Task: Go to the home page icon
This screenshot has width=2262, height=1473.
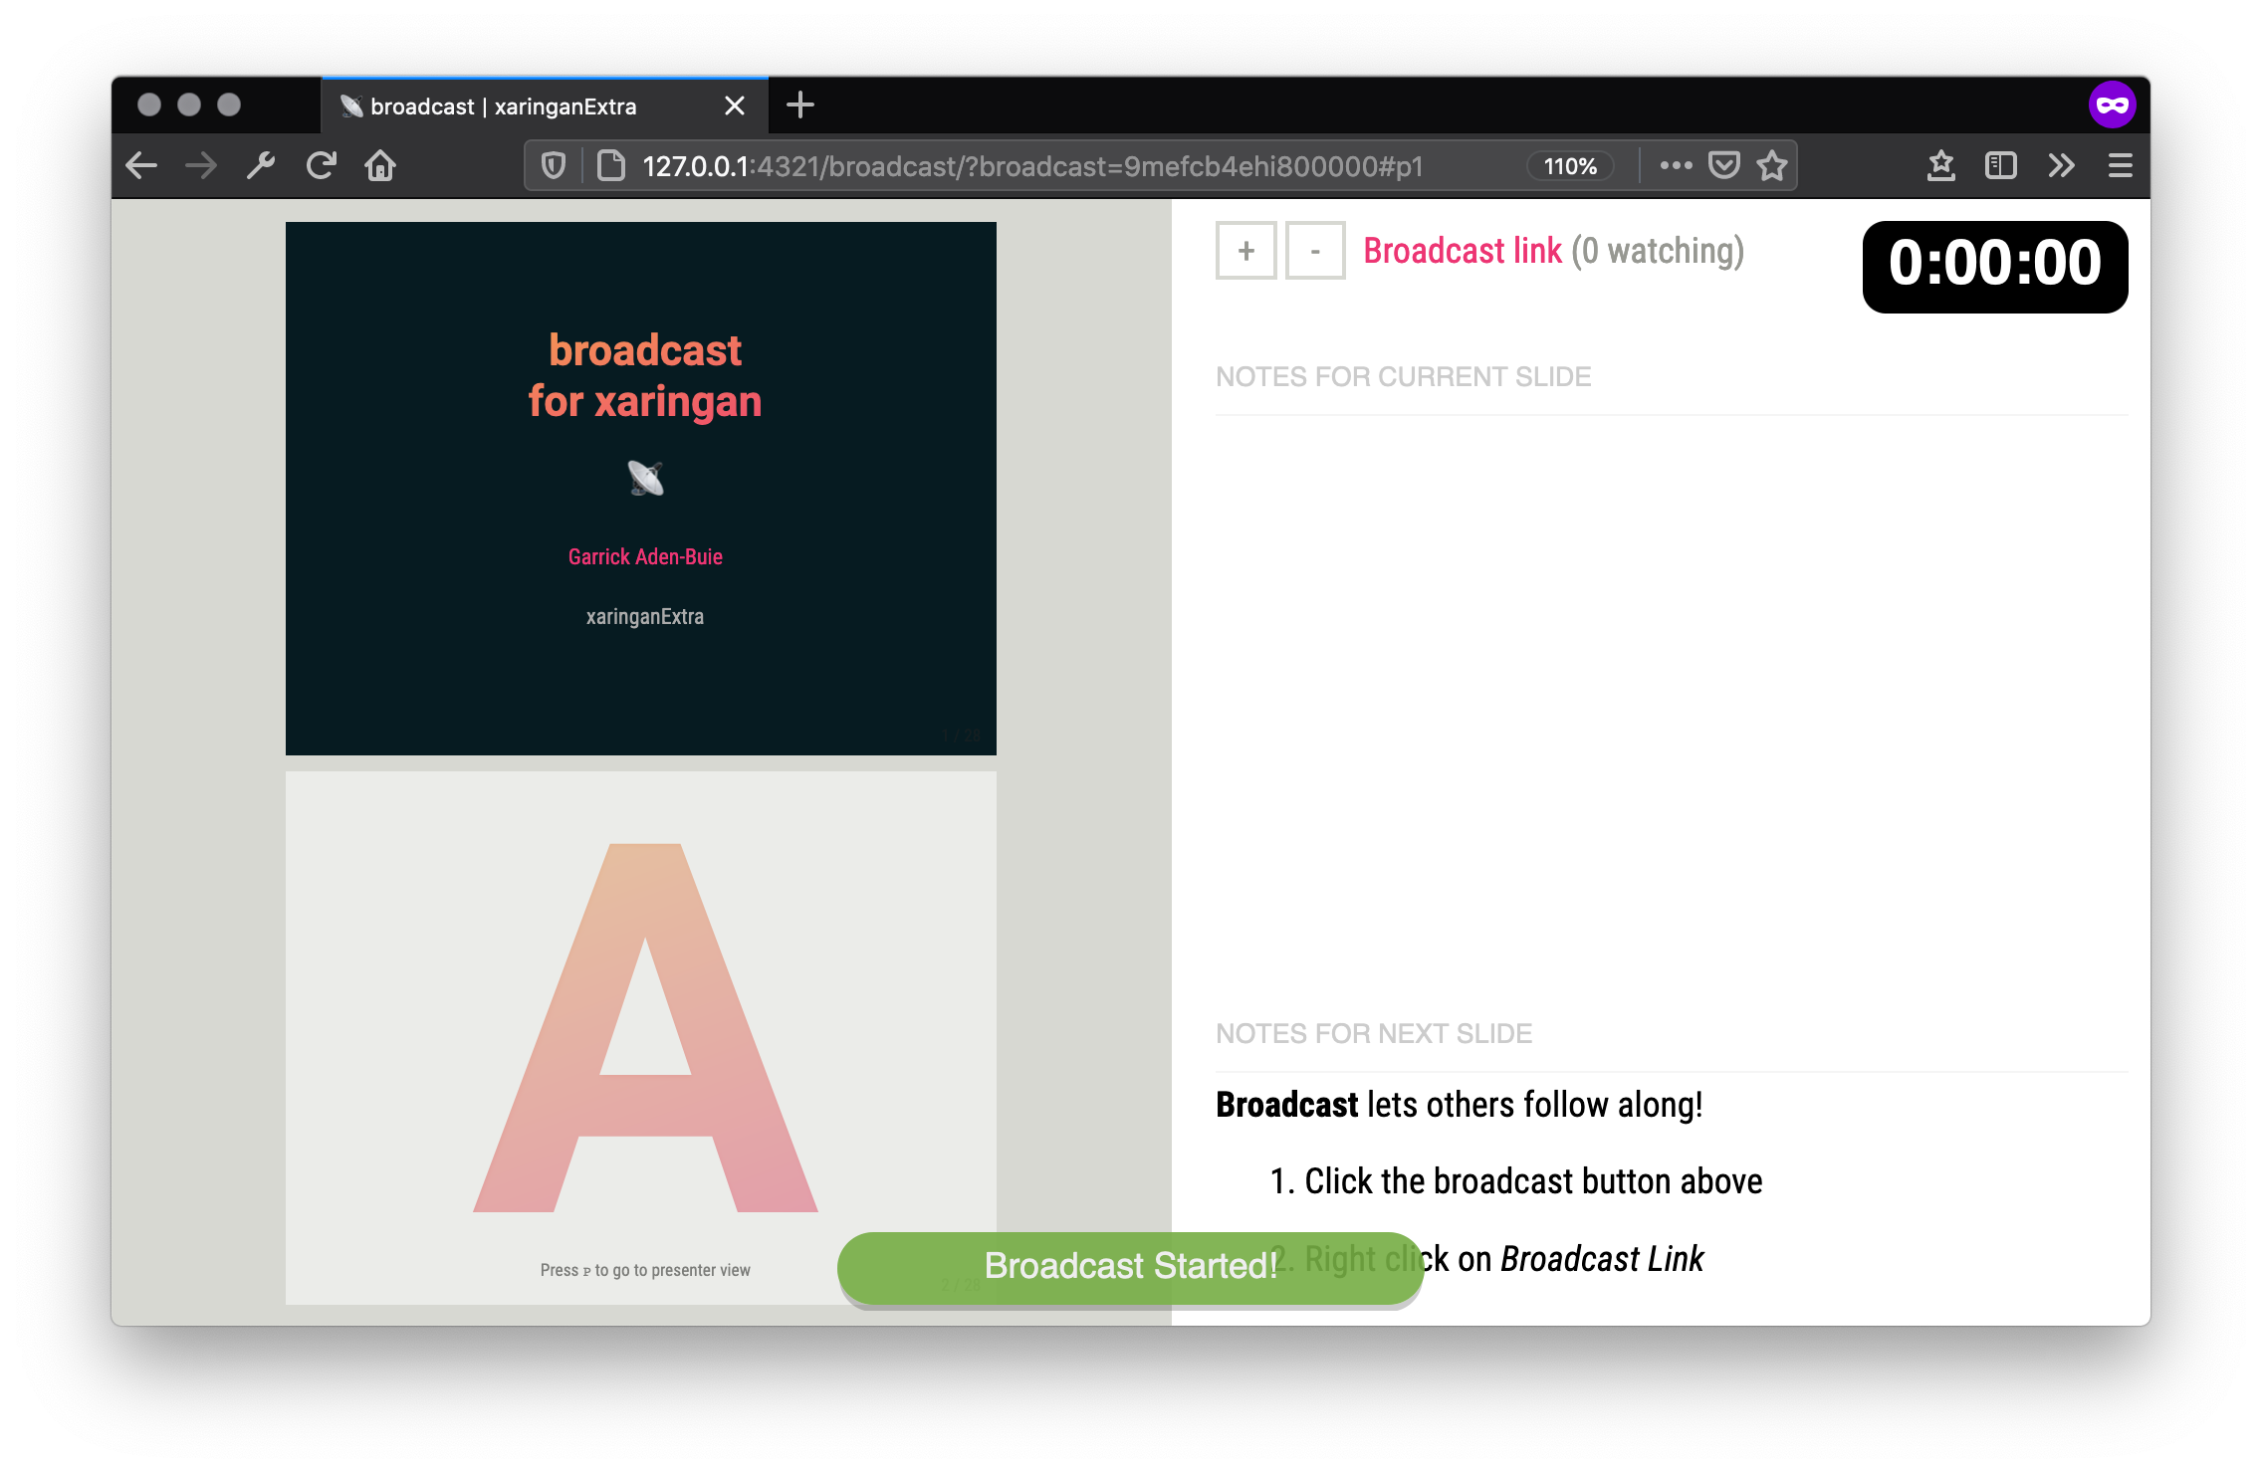Action: click(x=380, y=165)
